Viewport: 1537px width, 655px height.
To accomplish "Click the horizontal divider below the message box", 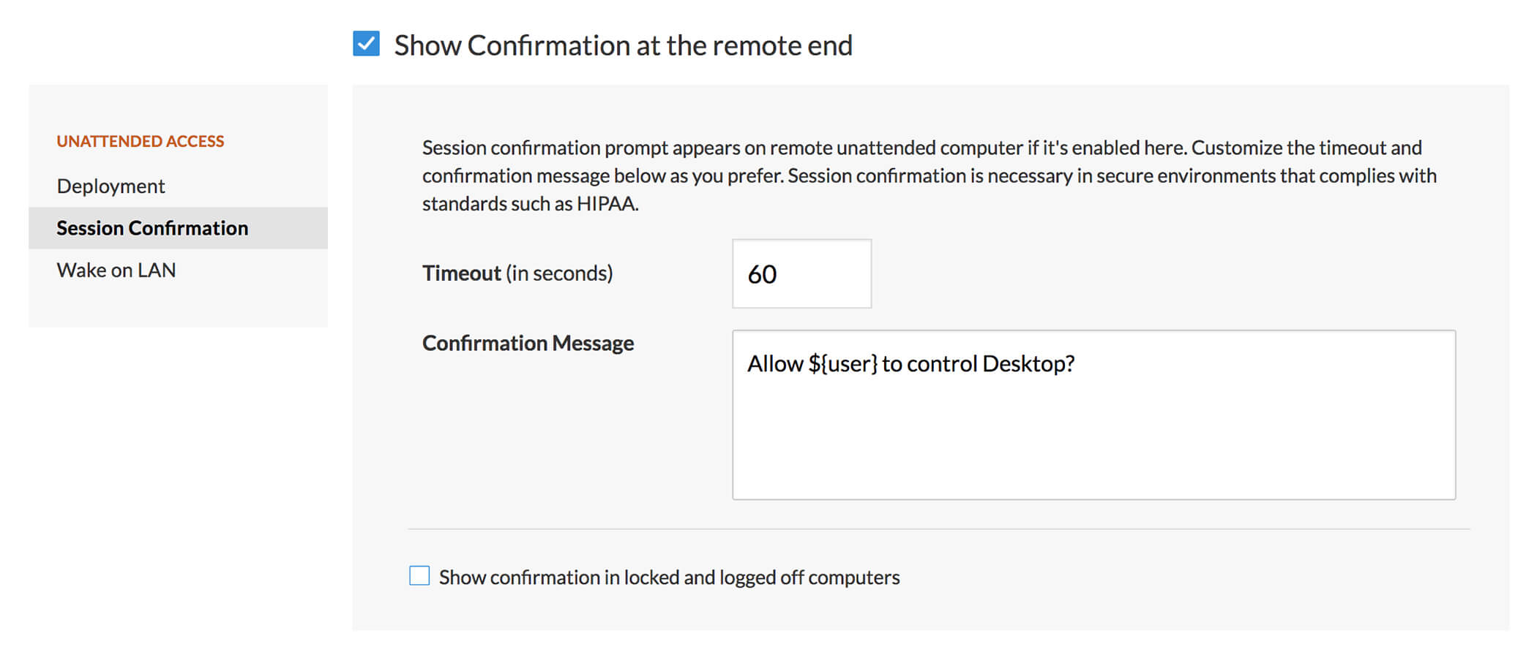I will pyautogui.click(x=938, y=529).
